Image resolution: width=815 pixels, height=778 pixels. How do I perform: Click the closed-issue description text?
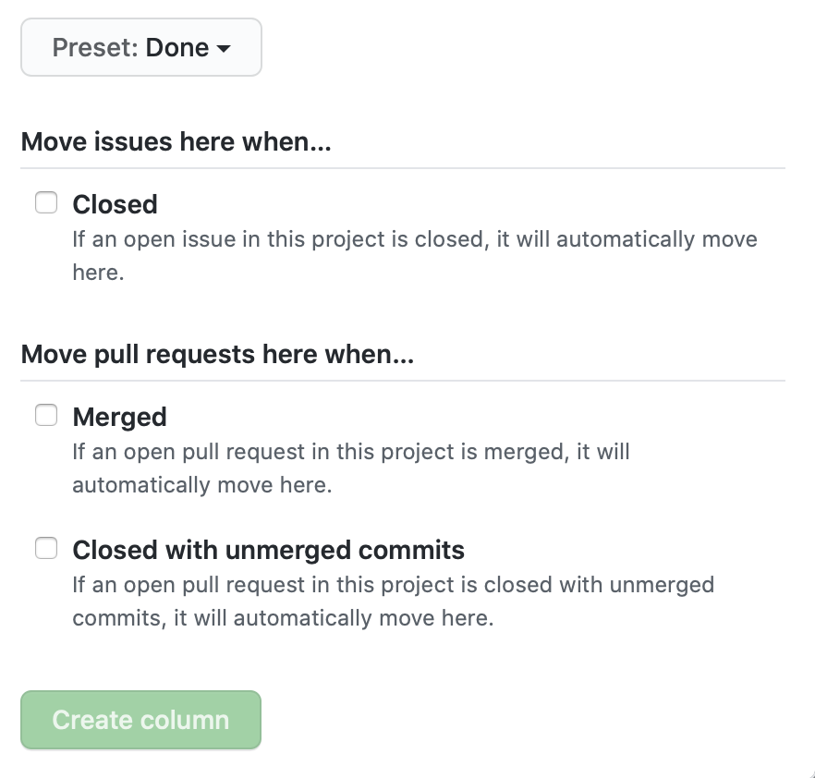(x=415, y=256)
